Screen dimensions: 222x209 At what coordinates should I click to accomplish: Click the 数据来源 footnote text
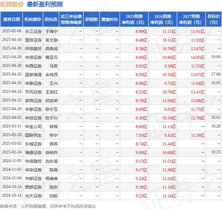(48, 206)
